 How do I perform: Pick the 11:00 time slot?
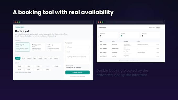coord(38,66)
